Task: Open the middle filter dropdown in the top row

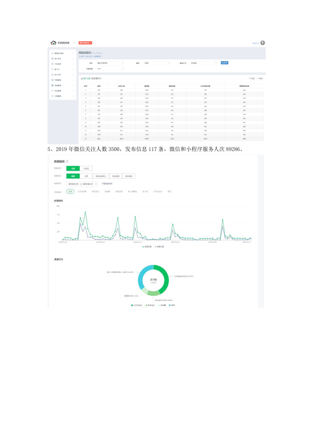Action: tap(157, 63)
